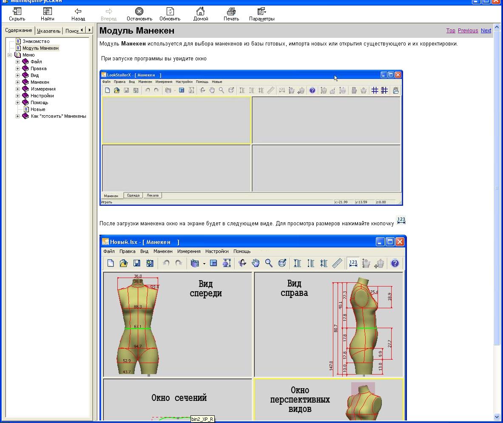Click the scroll-down arrow of the content scrollbar
Viewport: 503px width, 423px height.
[497, 417]
